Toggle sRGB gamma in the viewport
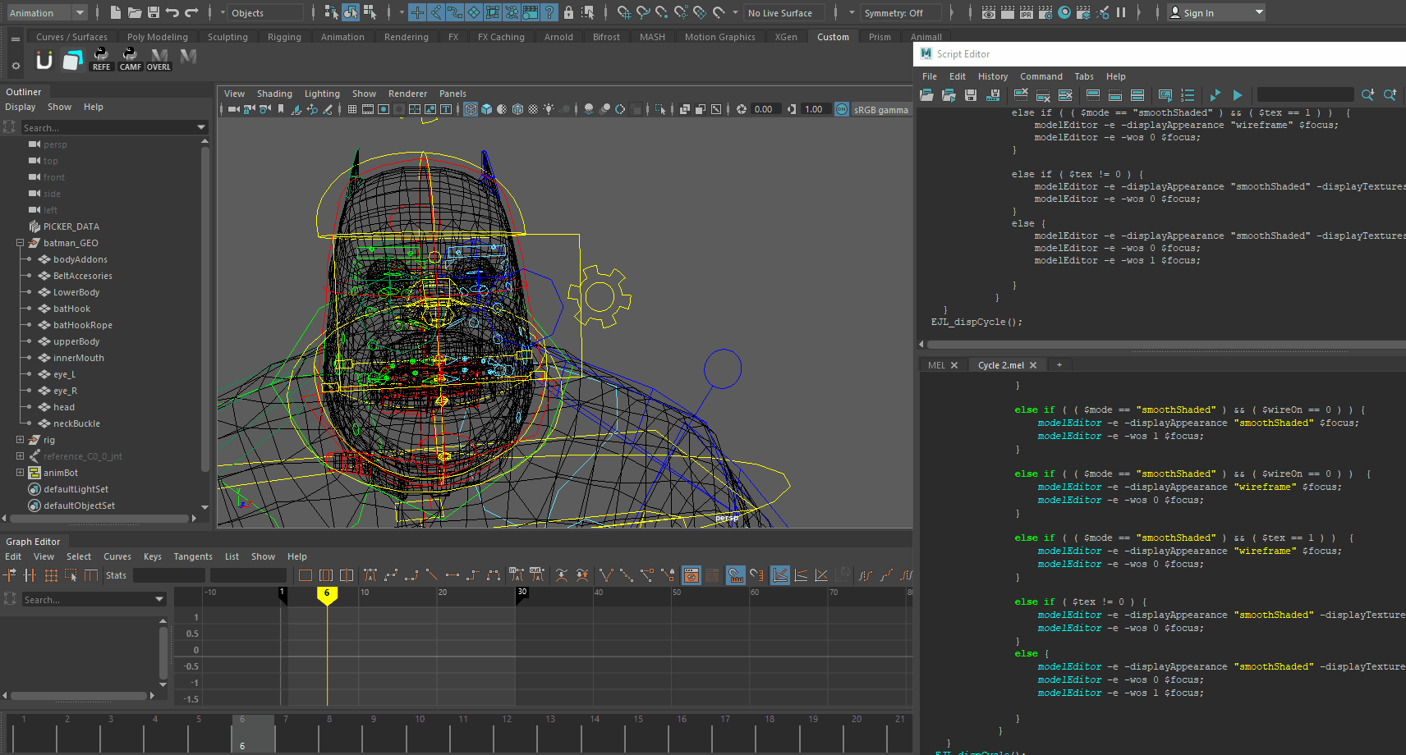This screenshot has height=755, width=1406. [x=842, y=109]
